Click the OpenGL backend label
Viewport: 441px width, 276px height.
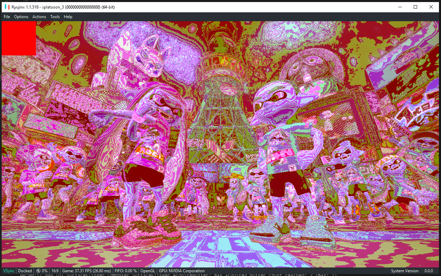[x=148, y=271]
